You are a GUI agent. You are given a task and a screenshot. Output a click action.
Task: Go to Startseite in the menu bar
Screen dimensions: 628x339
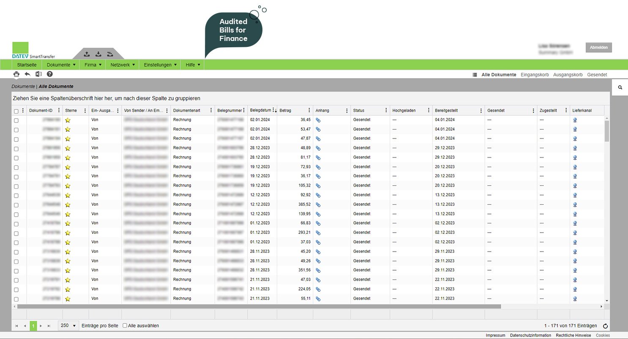[x=27, y=65]
